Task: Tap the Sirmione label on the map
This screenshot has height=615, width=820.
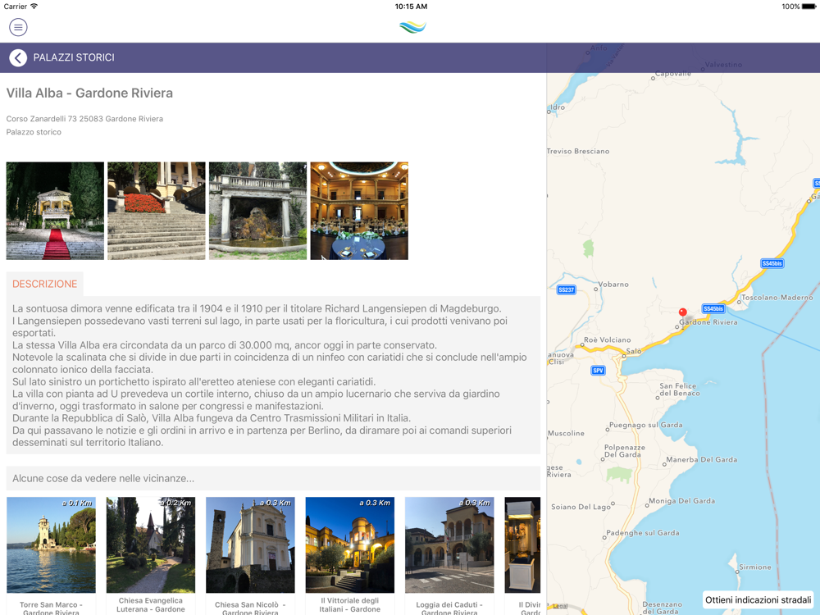Action: [x=755, y=567]
